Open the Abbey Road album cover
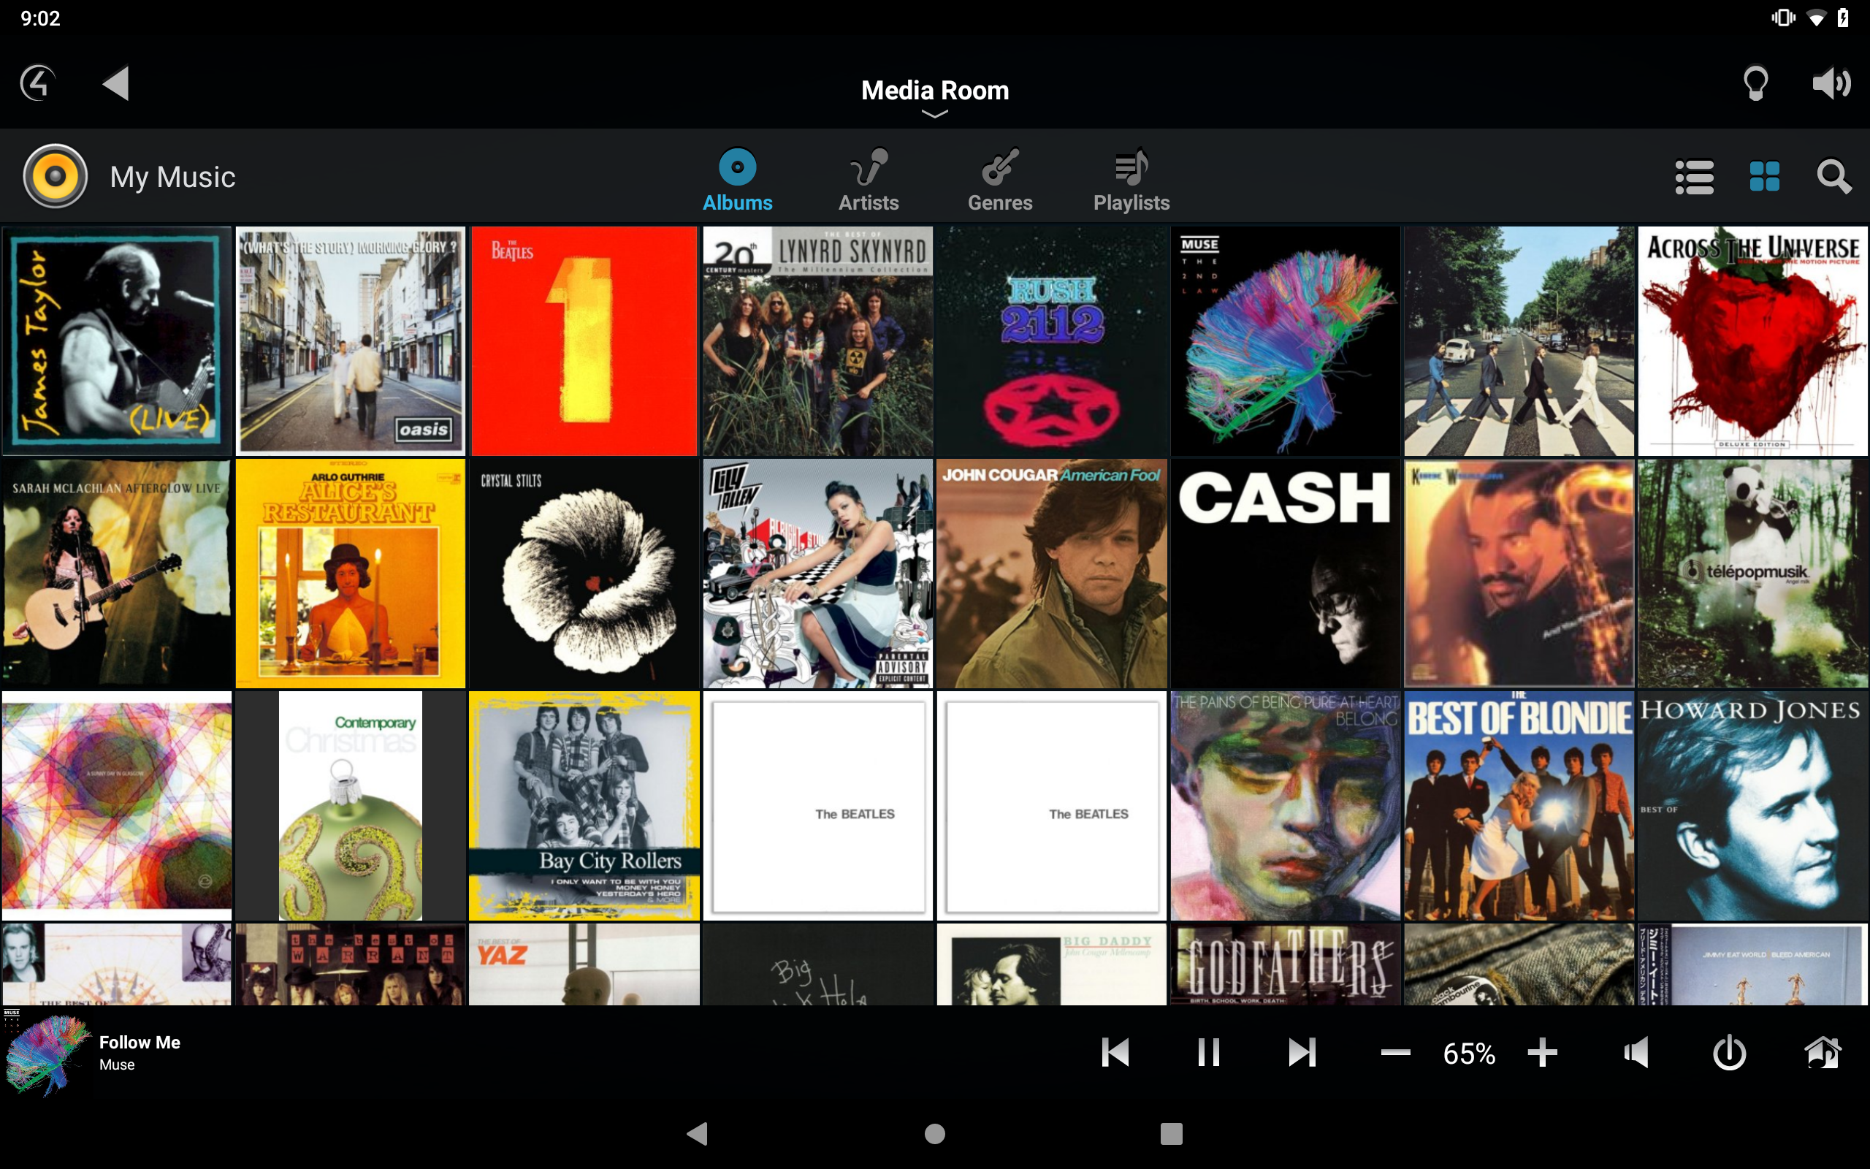Screen dimensions: 1870x1169 pyautogui.click(x=1519, y=341)
